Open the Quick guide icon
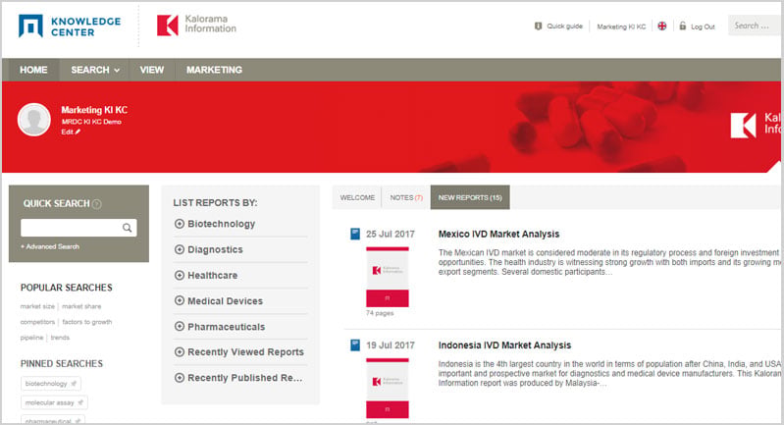Screen dimensions: 784x425 coord(538,26)
